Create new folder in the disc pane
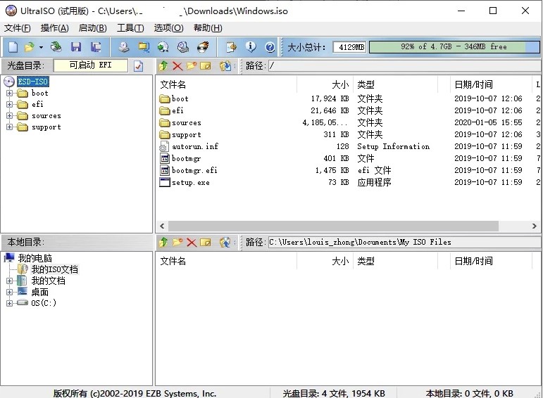The width and height of the screenshot is (543, 398). pos(191,65)
